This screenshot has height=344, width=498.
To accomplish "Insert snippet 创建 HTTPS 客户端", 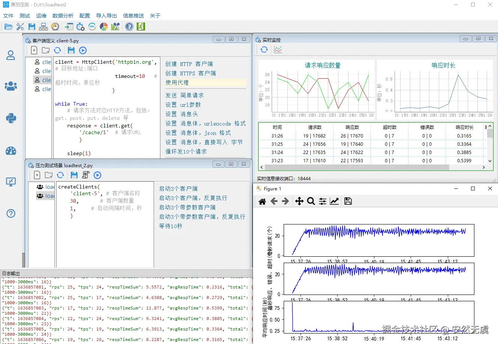I will pyautogui.click(x=191, y=73).
